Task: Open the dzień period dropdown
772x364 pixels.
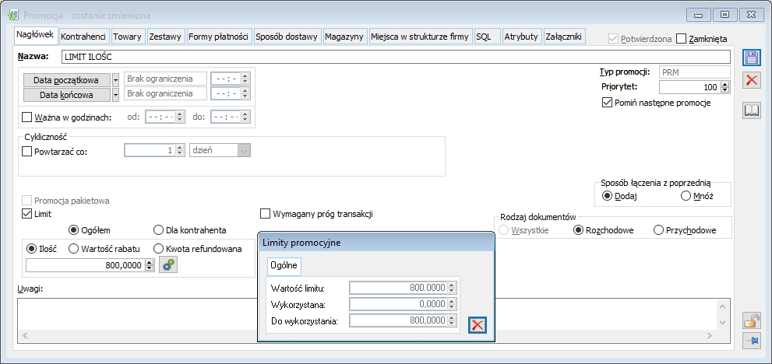Action: [244, 151]
